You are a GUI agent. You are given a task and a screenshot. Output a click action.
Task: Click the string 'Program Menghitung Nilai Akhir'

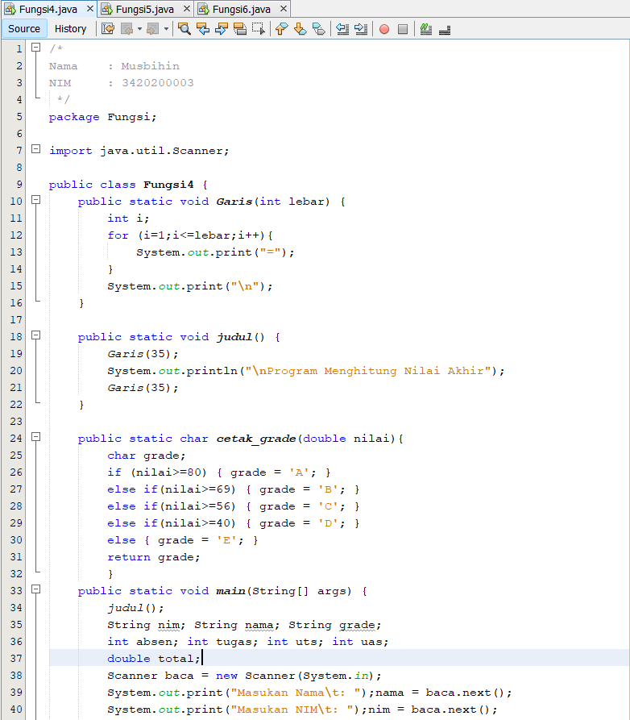pos(375,371)
